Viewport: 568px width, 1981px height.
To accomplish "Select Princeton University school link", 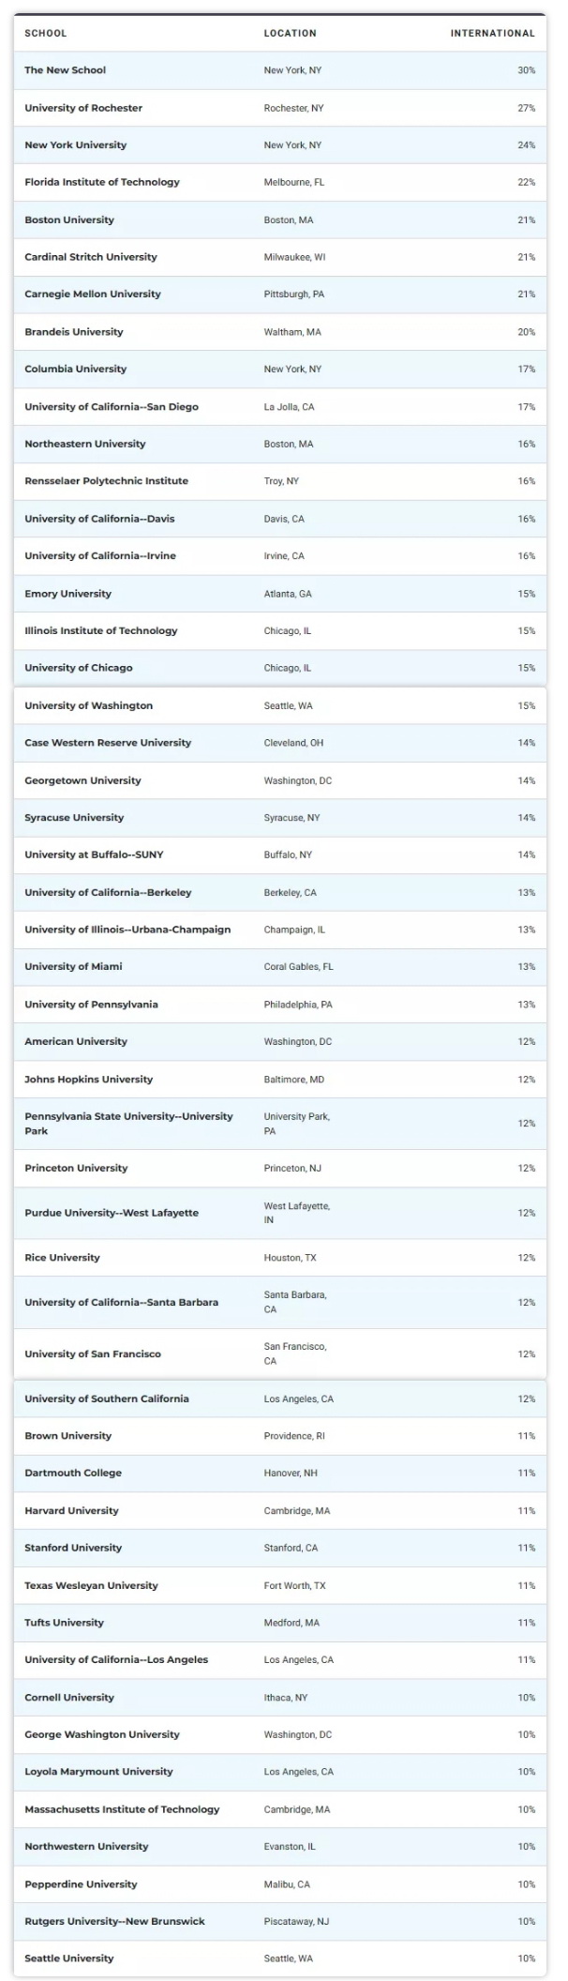I will 76,1168.
